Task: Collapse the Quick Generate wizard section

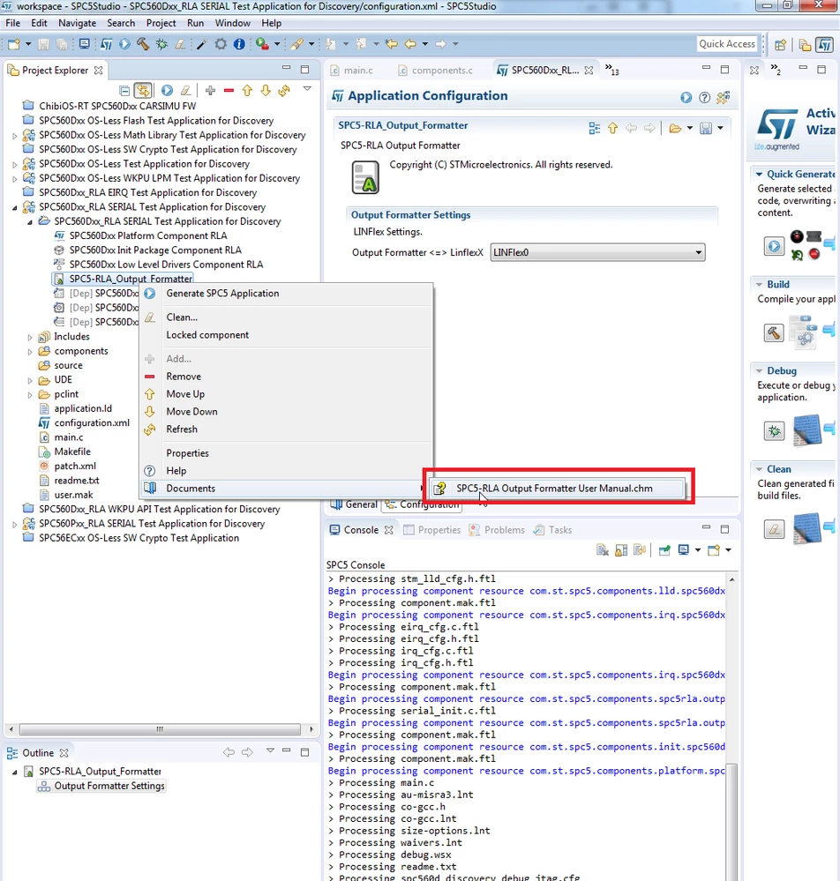Action: tap(759, 175)
